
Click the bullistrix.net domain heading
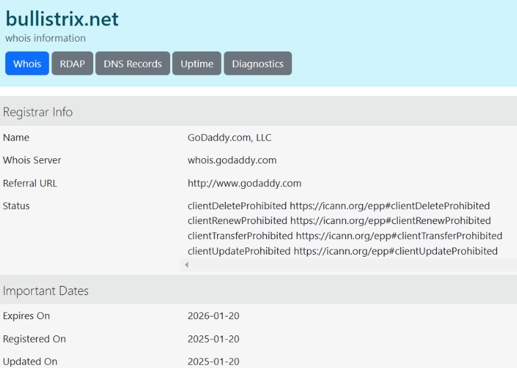coord(62,19)
